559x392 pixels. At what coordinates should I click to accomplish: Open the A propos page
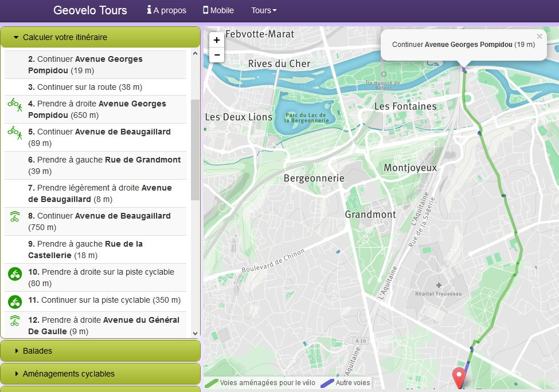click(167, 10)
